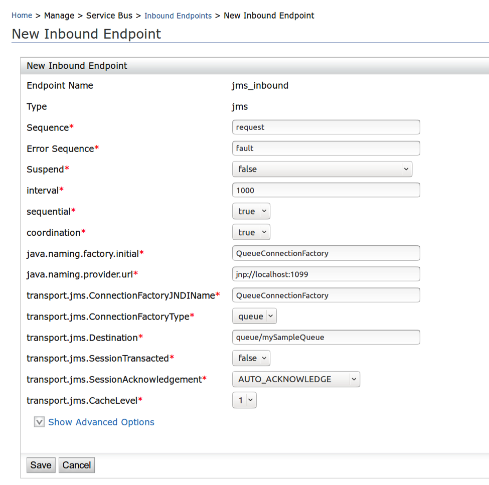Open the SessionTransacted dropdown
The image size is (489, 485).
click(x=251, y=358)
